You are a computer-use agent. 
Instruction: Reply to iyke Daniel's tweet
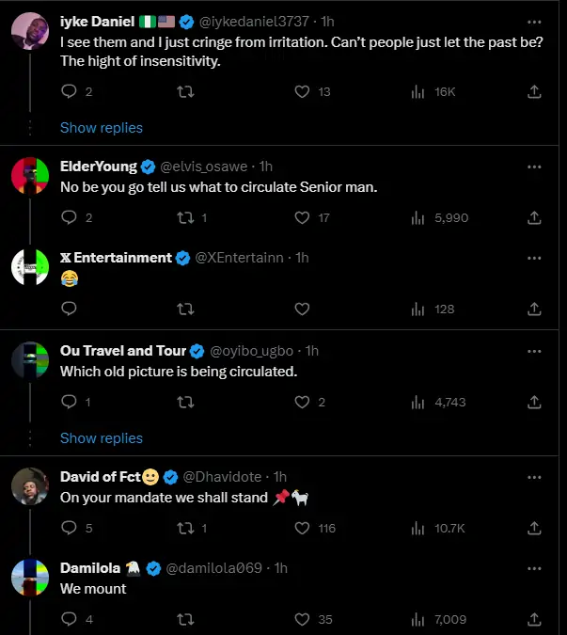[68, 91]
